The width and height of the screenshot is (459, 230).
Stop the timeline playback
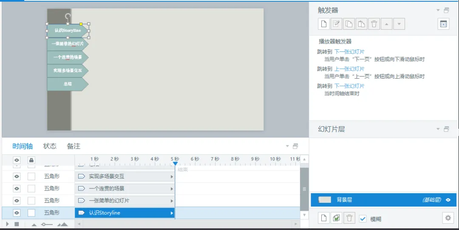tap(17, 224)
